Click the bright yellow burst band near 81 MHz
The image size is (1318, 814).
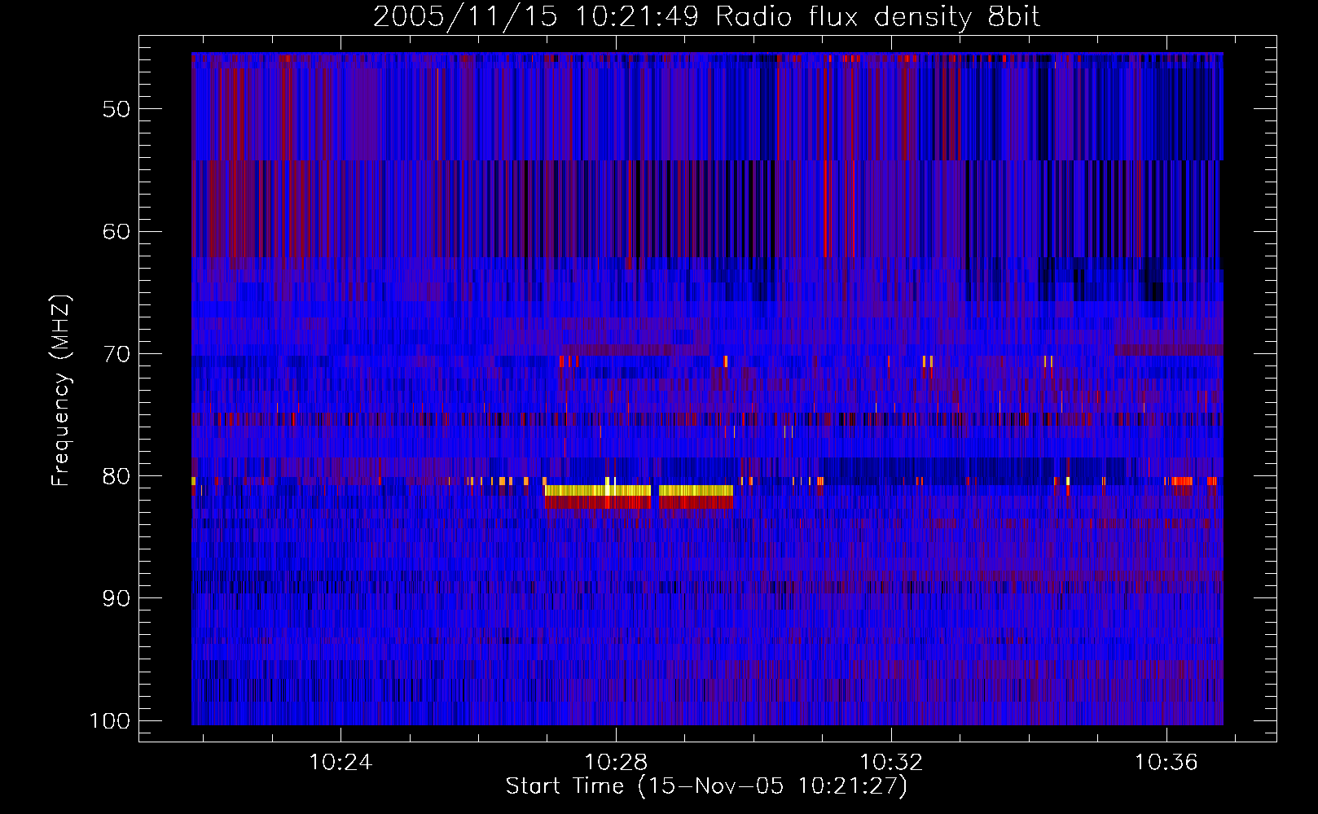click(639, 490)
